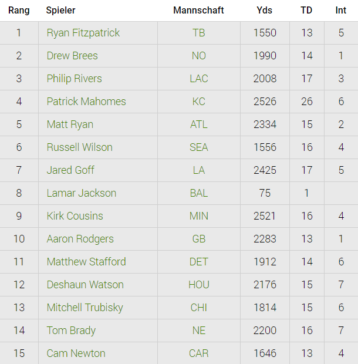Open Cam Newton profile link

(x=76, y=353)
